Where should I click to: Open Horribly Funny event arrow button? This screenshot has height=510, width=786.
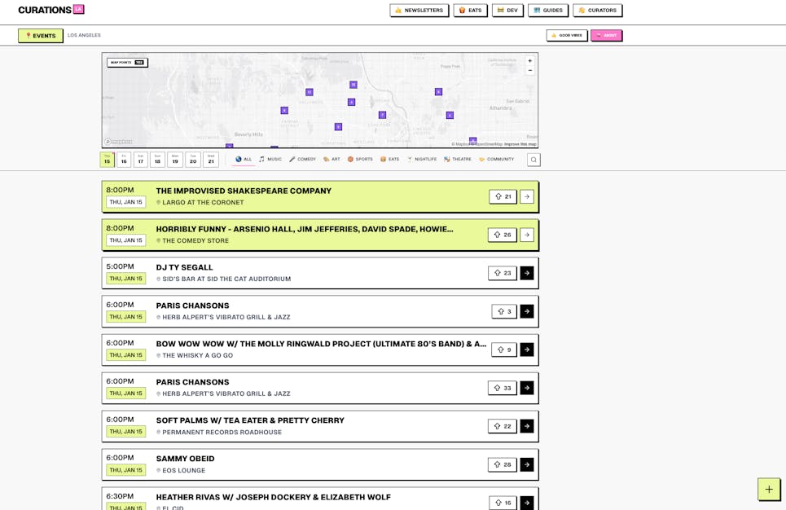(x=527, y=235)
